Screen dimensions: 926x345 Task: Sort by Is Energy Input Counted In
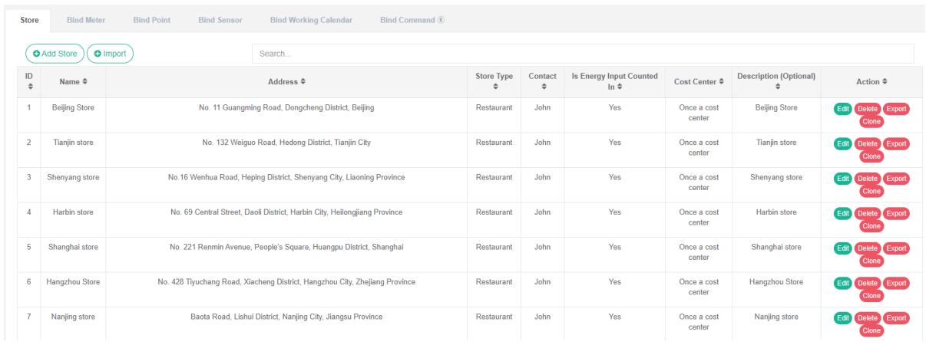pyautogui.click(x=613, y=81)
